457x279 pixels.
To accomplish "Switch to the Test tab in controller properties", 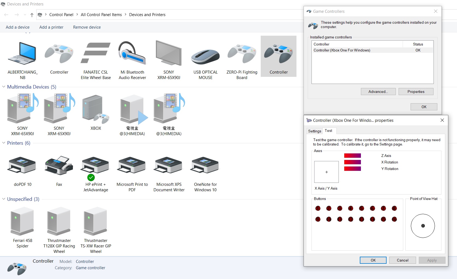I will (x=329, y=131).
